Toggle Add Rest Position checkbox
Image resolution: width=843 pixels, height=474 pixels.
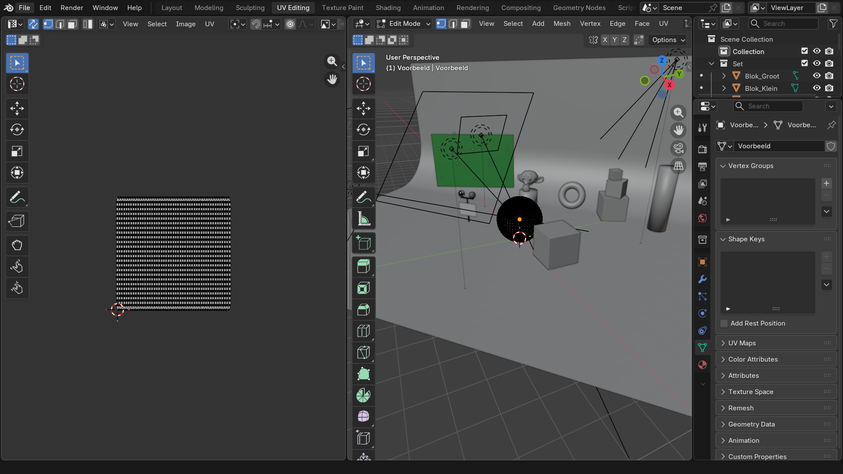pos(724,323)
